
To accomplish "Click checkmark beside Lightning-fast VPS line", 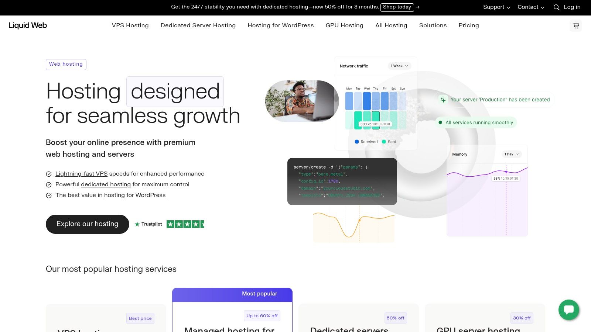I will point(49,174).
